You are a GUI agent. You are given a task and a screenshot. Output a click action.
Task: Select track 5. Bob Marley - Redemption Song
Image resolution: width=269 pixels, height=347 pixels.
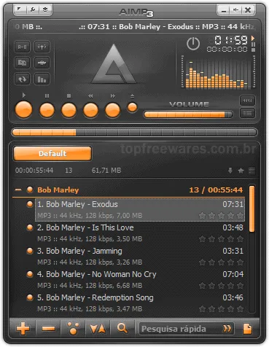pyautogui.click(x=140, y=303)
